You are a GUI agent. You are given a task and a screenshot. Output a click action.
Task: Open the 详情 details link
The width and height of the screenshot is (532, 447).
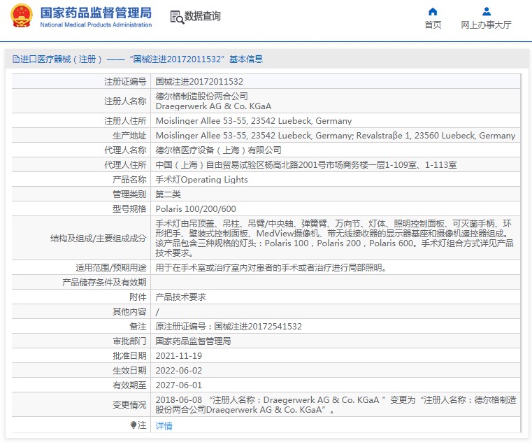click(x=164, y=425)
